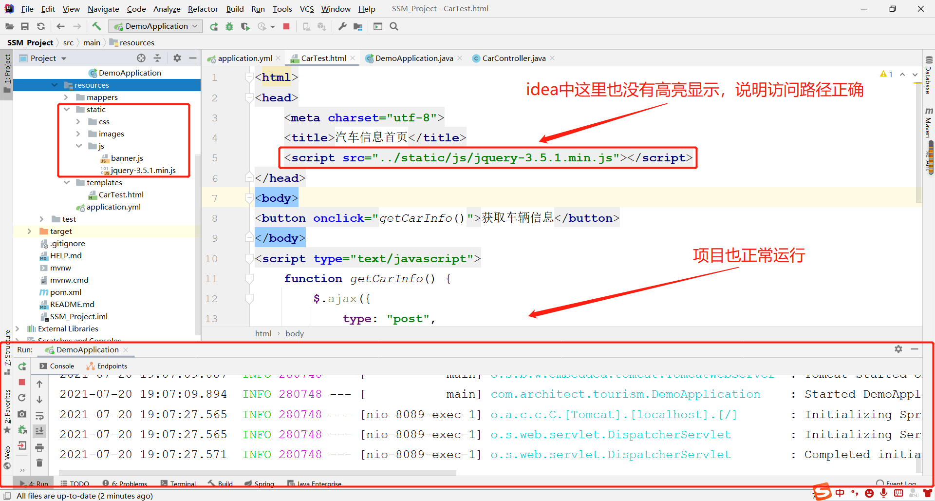The image size is (935, 501).
Task: Expand the images folder
Action: point(78,134)
